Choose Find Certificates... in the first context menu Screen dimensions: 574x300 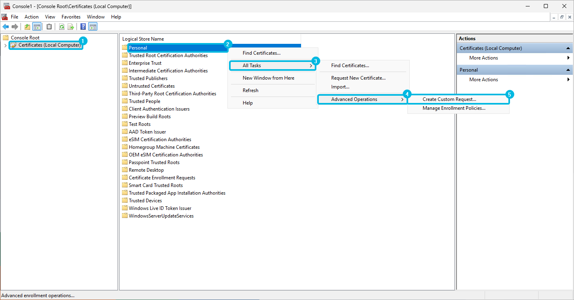coord(273,53)
